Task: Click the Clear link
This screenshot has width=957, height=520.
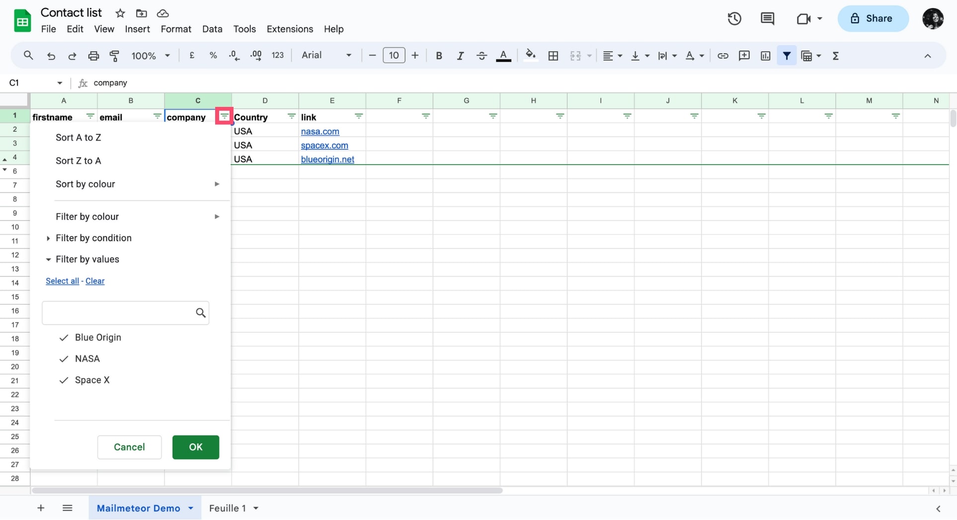Action: (95, 281)
